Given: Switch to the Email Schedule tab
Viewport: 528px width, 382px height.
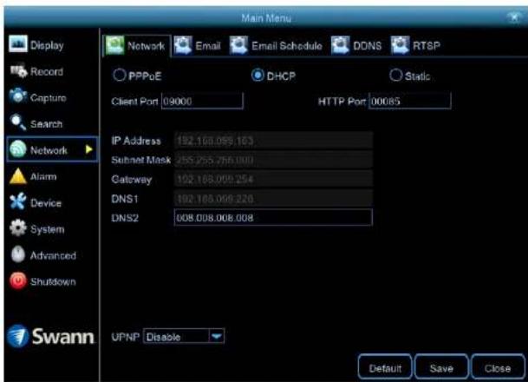Looking at the screenshot, I should (276, 45).
